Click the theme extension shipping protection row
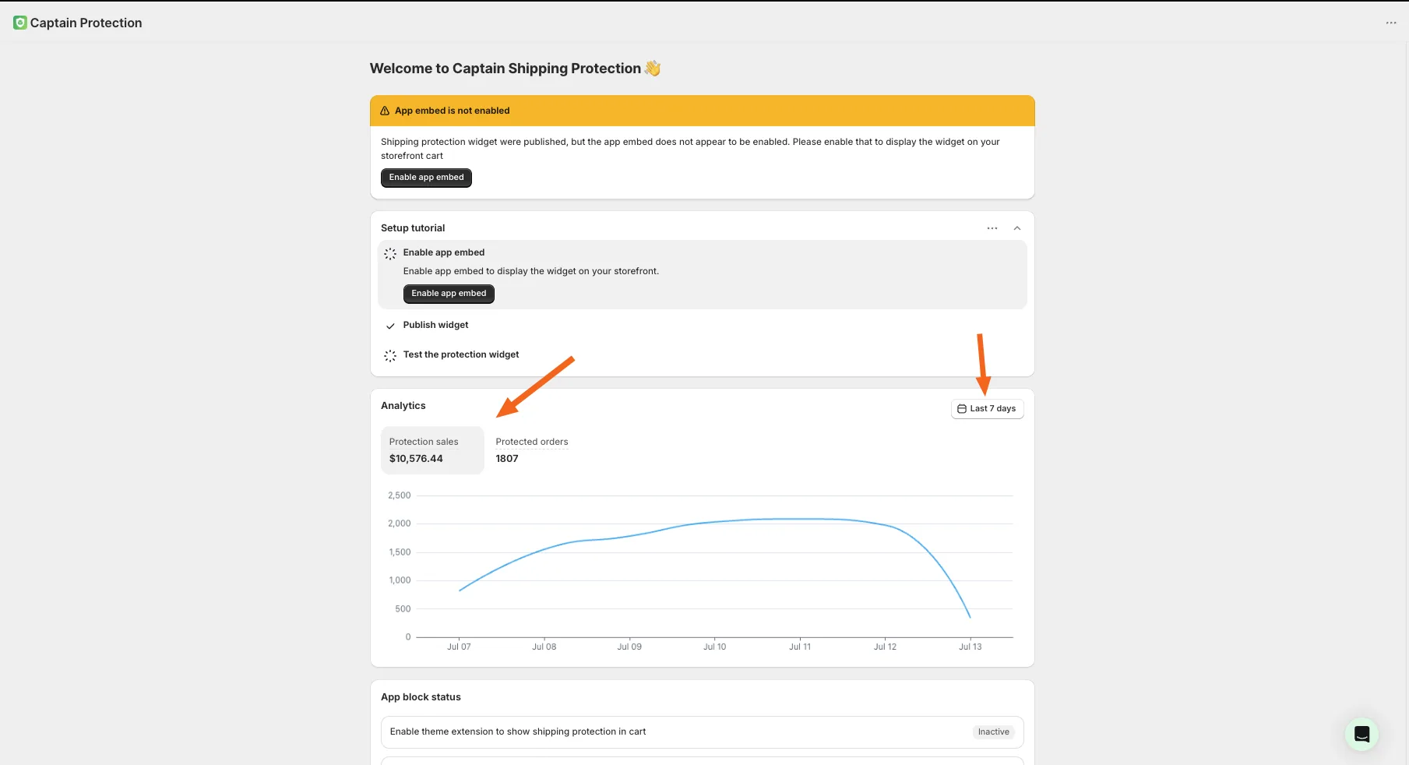The height and width of the screenshot is (765, 1409). (702, 732)
